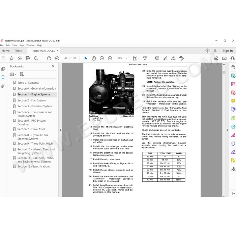Open the Sign document pen tool
The height and width of the screenshot is (236, 236).
173,58
